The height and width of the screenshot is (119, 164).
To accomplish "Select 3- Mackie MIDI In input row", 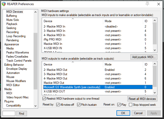I will [98, 31].
